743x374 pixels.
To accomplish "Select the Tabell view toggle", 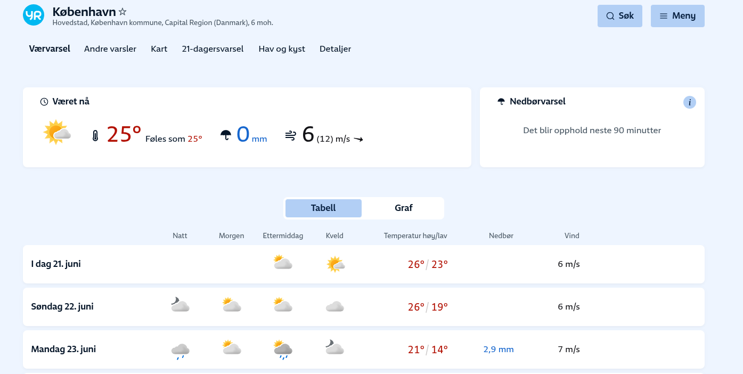I will pos(323,208).
